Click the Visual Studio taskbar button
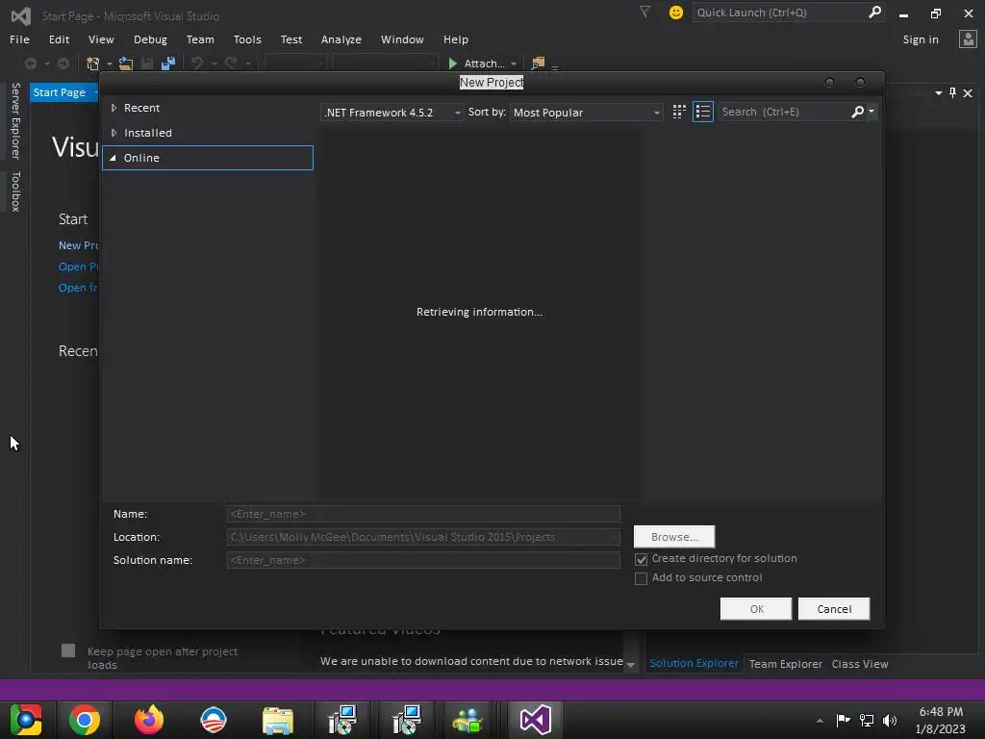Screen dimensions: 985x739 [535, 720]
